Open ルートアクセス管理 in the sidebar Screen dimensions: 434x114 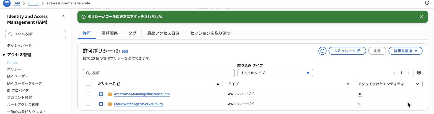[x=23, y=105]
